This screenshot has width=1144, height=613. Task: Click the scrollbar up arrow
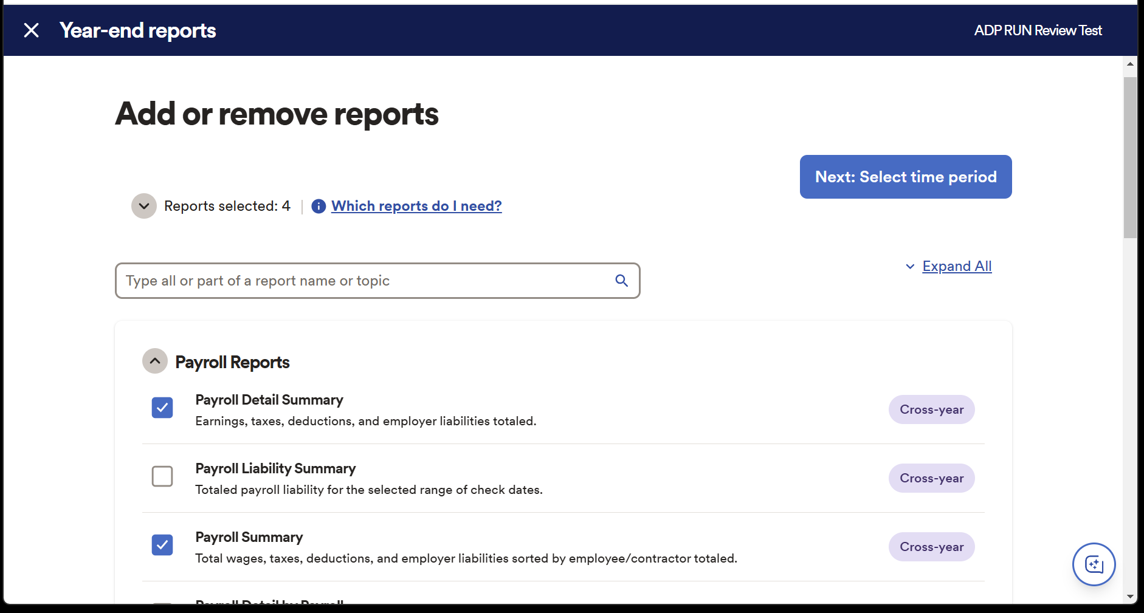[x=1130, y=64]
